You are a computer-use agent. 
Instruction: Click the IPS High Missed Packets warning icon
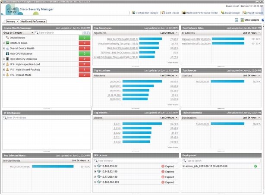tap(7, 69)
